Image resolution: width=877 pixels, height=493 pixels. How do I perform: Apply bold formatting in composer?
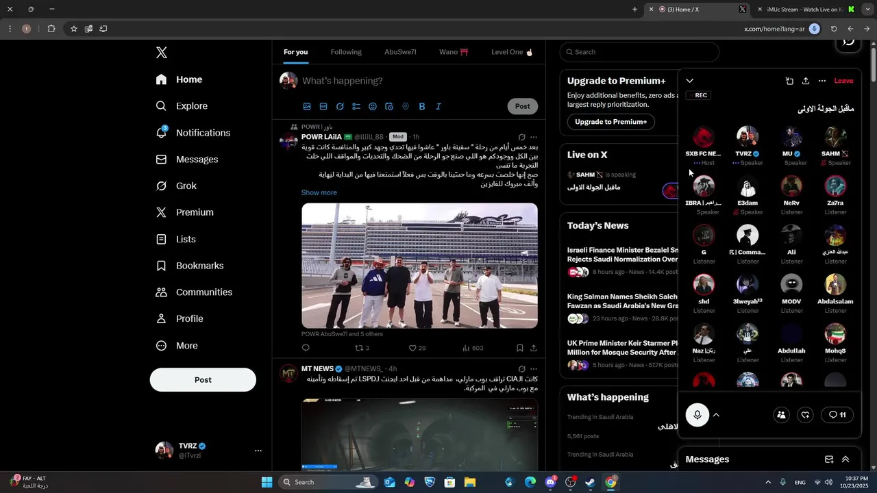click(422, 106)
